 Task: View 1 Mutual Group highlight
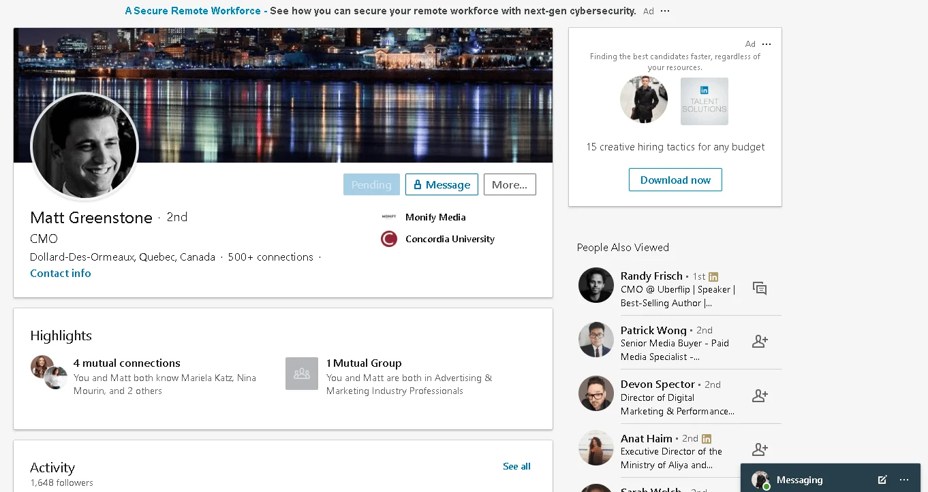pyautogui.click(x=364, y=363)
